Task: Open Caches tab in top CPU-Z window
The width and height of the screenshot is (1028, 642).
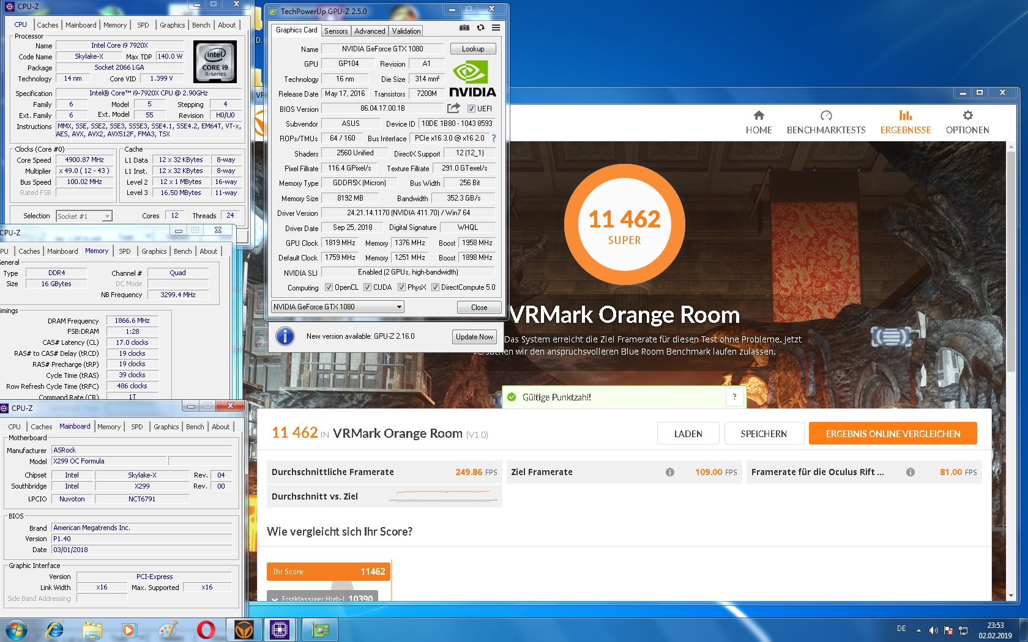Action: coord(47,25)
